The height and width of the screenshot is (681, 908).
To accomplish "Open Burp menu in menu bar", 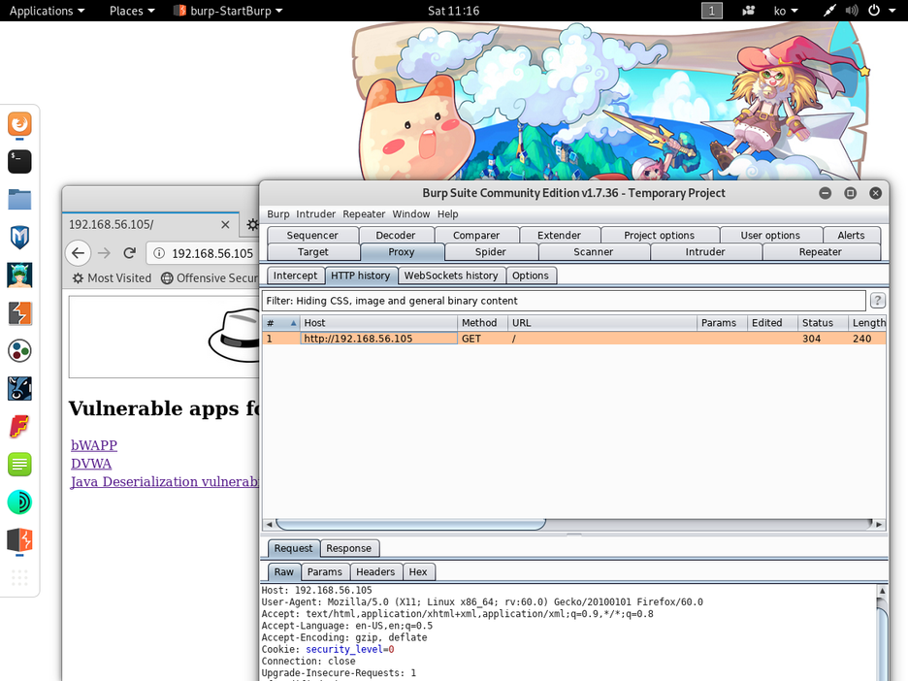I will pos(278,213).
